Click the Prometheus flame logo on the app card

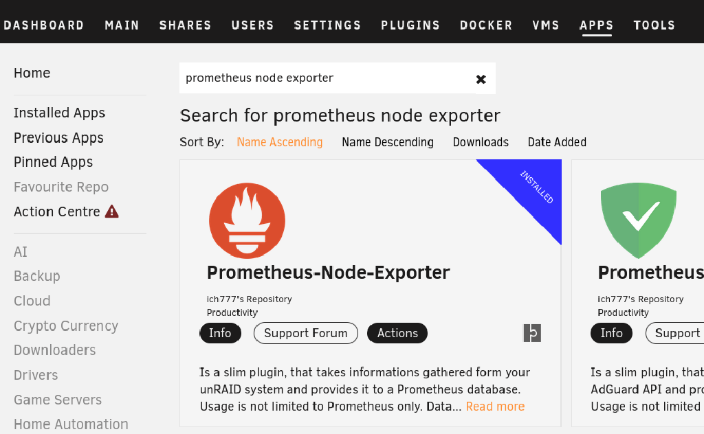click(x=247, y=220)
